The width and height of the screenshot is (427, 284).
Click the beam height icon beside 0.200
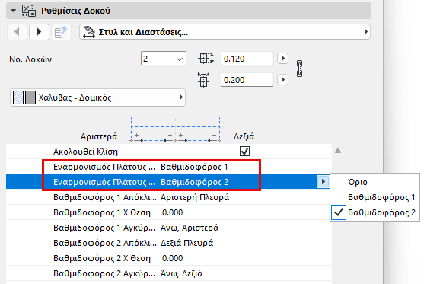(204, 80)
